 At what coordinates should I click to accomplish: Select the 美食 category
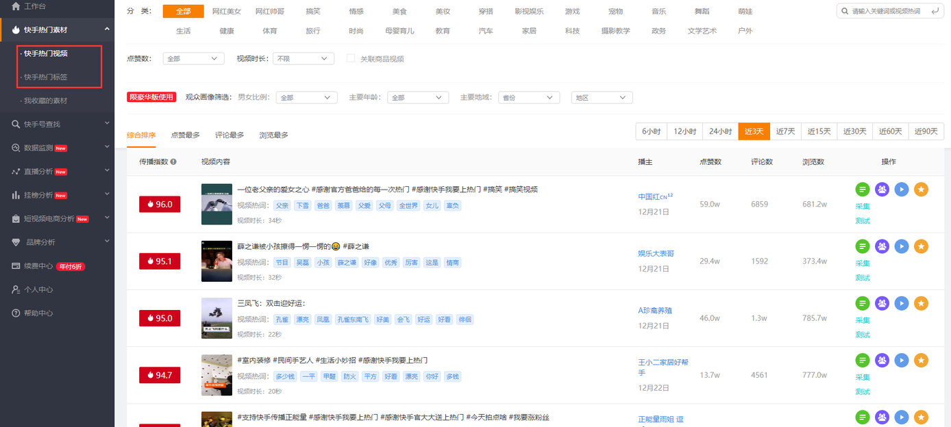point(399,12)
